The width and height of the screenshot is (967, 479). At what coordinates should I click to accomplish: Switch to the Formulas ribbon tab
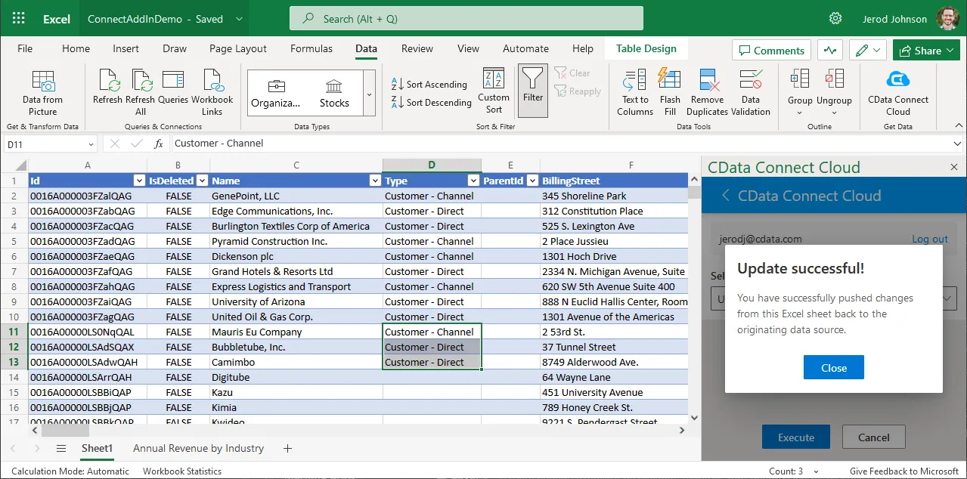coord(311,48)
